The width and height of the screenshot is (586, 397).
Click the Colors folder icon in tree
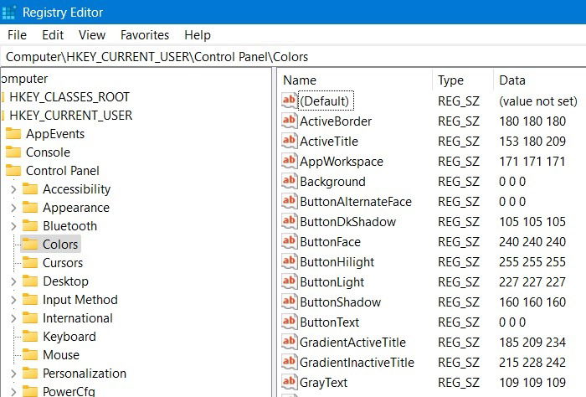tap(30, 244)
